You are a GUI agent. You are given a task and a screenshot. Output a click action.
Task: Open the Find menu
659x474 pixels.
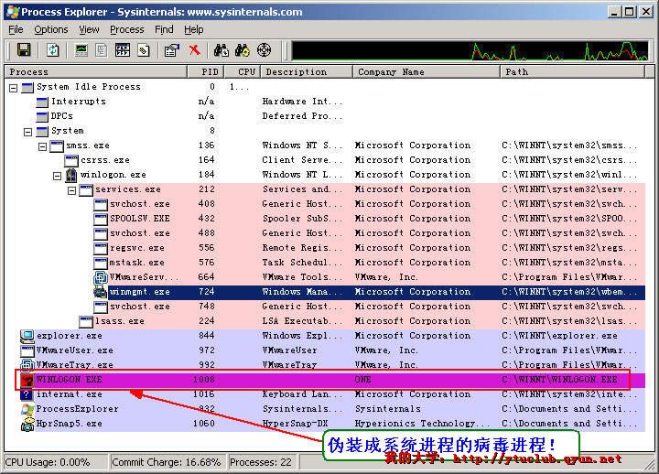[x=164, y=29]
